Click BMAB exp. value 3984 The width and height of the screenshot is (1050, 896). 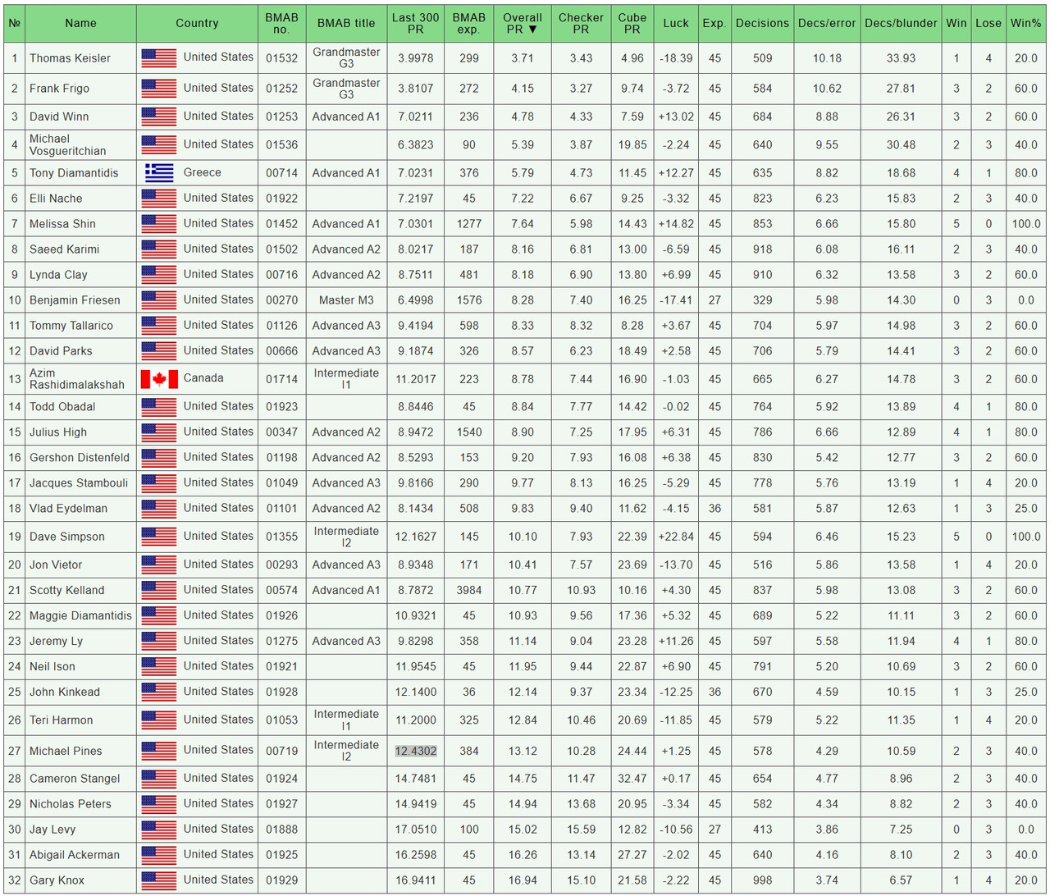coord(469,590)
